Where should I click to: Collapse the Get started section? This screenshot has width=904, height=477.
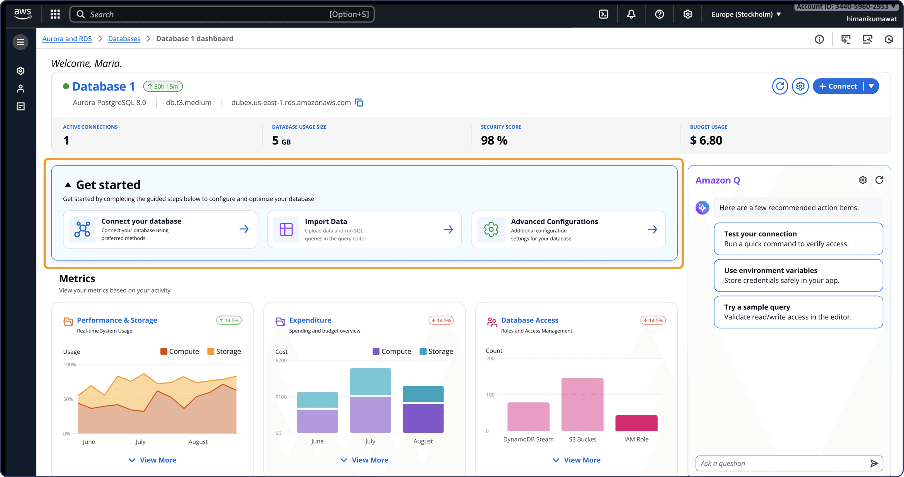tap(68, 185)
